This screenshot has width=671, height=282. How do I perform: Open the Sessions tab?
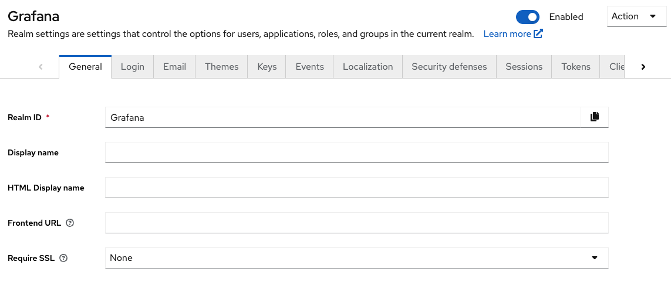tap(524, 67)
